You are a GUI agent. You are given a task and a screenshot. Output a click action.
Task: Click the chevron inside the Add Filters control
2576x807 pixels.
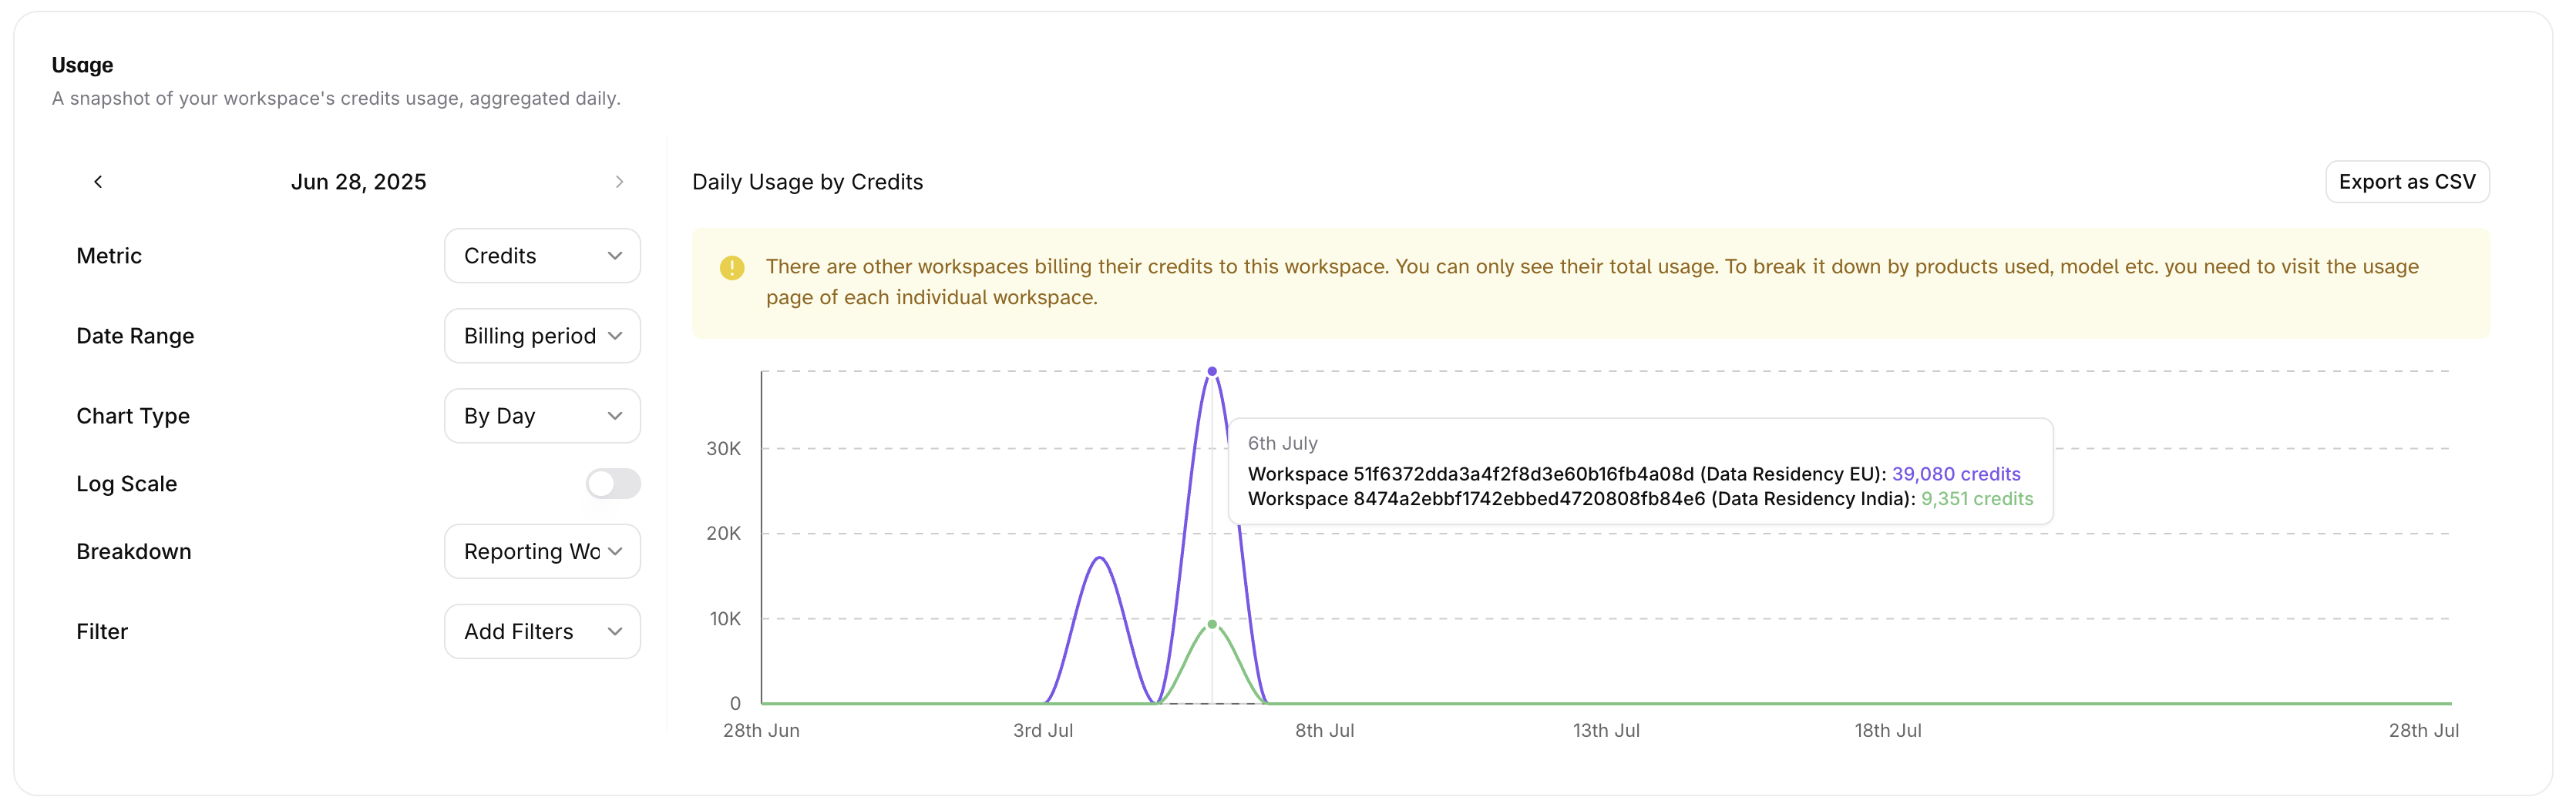pyautogui.click(x=615, y=631)
